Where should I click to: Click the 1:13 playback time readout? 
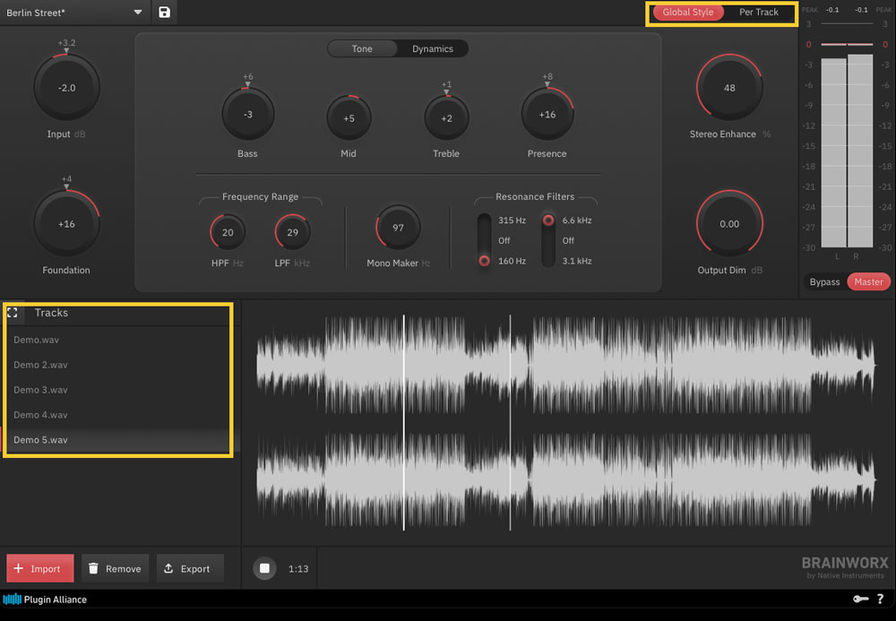298,569
